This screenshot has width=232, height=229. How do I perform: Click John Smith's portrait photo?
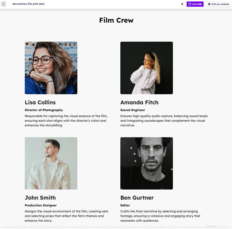(51, 163)
